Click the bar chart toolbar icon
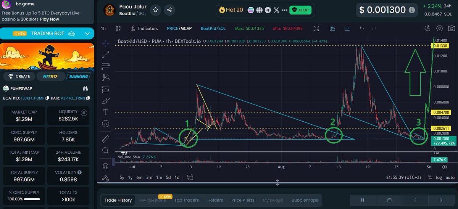The height and width of the screenshot is (209, 458). pyautogui.click(x=347, y=28)
